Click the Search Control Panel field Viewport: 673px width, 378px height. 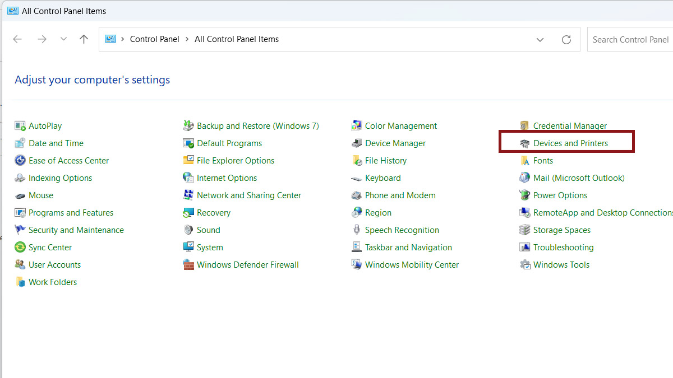(x=630, y=39)
